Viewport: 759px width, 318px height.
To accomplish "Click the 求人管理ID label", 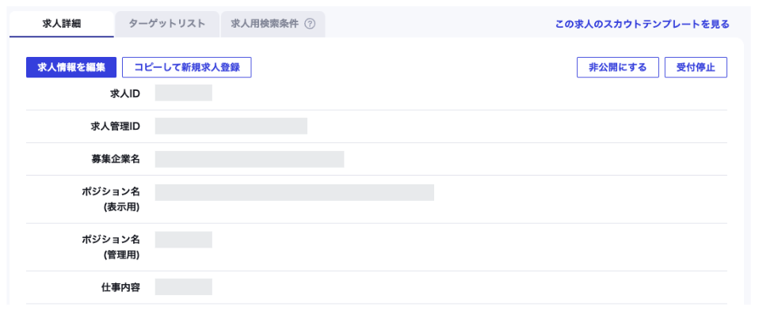I will click(x=115, y=126).
